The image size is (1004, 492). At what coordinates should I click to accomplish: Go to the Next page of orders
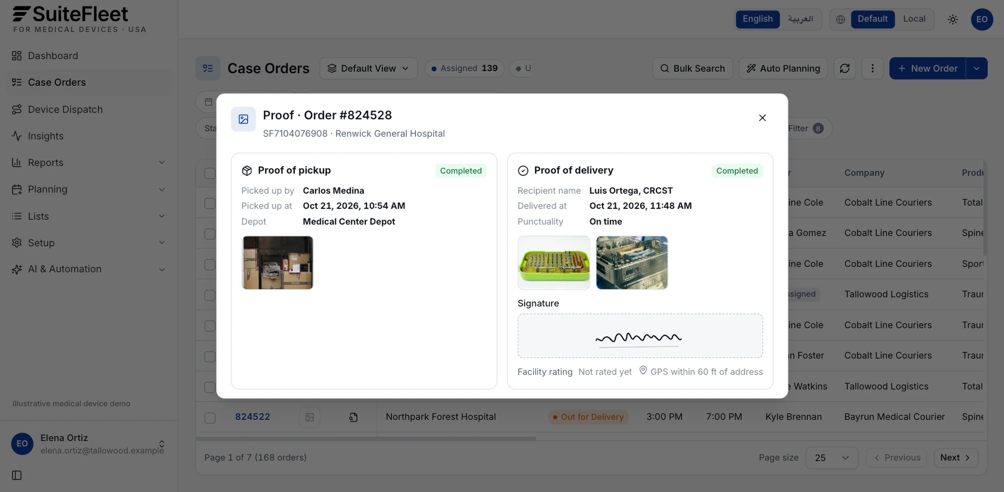tap(956, 458)
